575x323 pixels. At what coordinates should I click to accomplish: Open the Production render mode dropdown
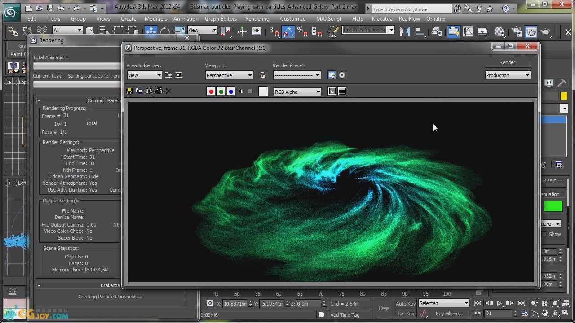(x=508, y=75)
